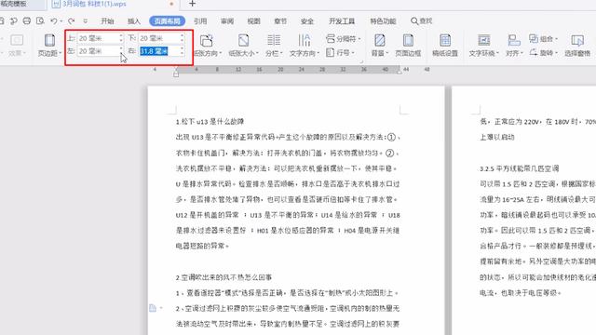Click the page layout options icon in left margin
Viewport: 596px width, 335px height.
pos(153,308)
